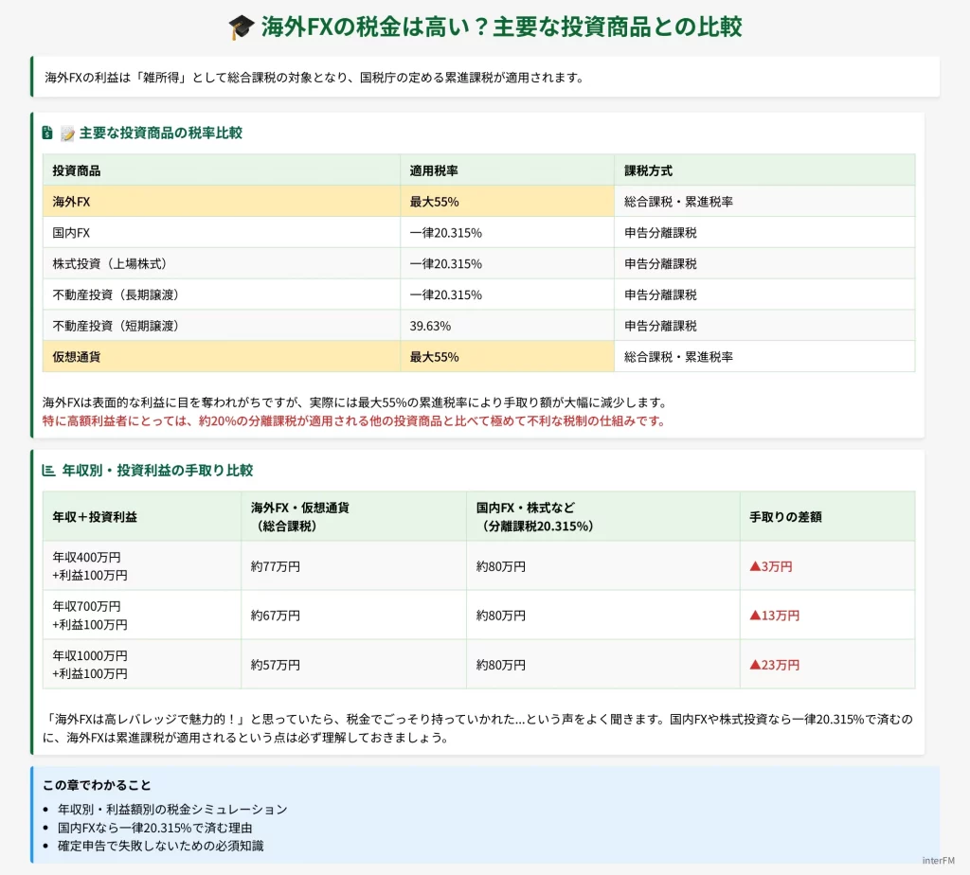
Task: Open 年収別・利益額別の税金シミュレーション bullet item
Action: (172, 810)
